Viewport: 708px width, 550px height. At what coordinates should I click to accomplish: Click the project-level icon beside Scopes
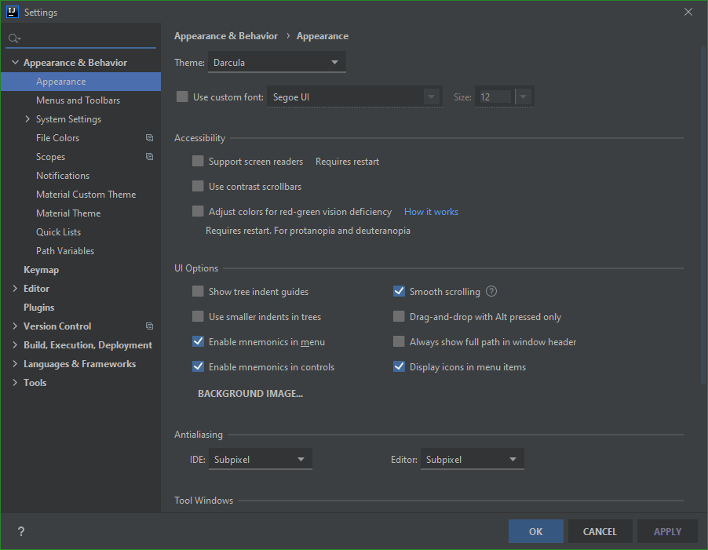click(148, 156)
